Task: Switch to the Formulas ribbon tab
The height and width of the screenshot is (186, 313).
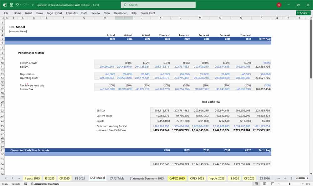Action: point(72,13)
